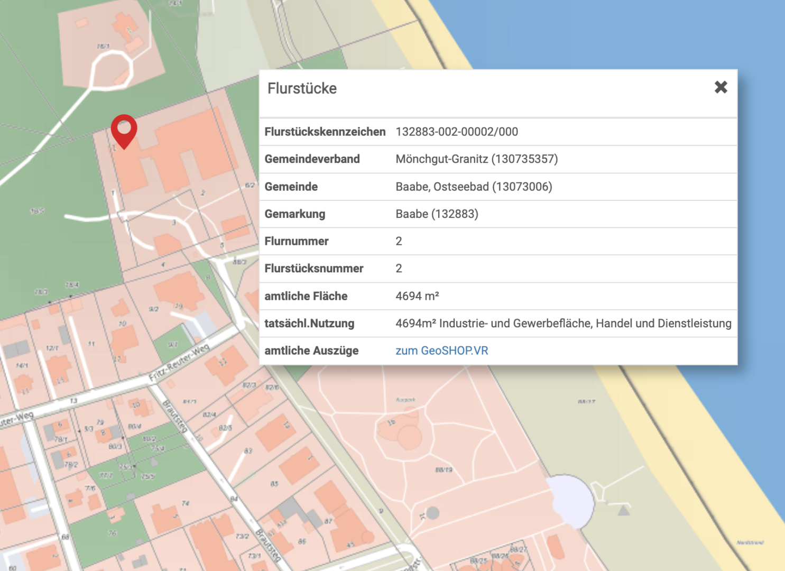The height and width of the screenshot is (571, 785).
Task: Click the amtliche Fläche value 4694 m²
Action: click(417, 296)
